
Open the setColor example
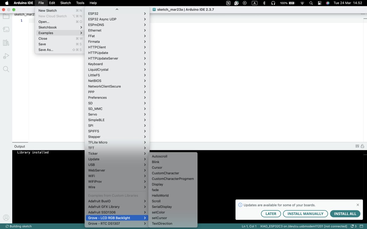coord(173,212)
